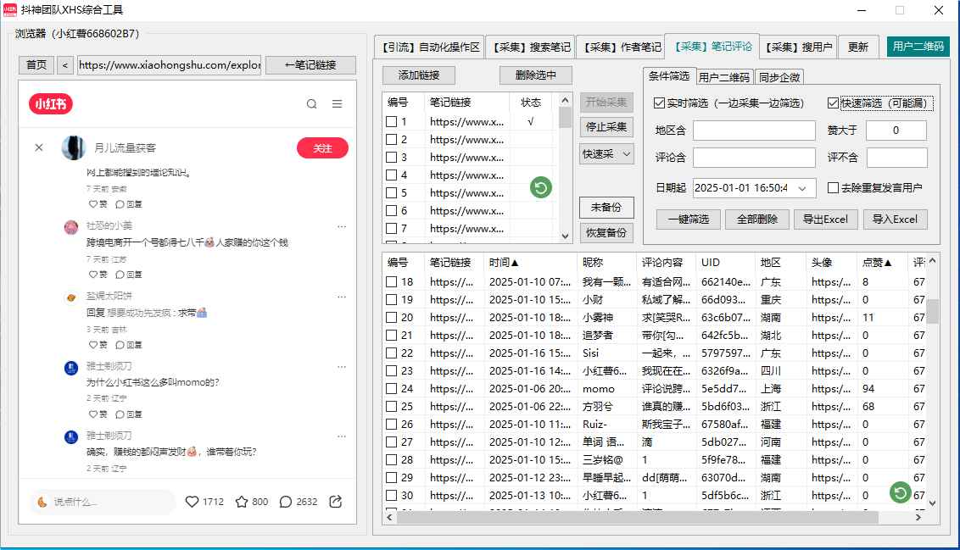Open search on the Xiaohongshu page

click(312, 102)
